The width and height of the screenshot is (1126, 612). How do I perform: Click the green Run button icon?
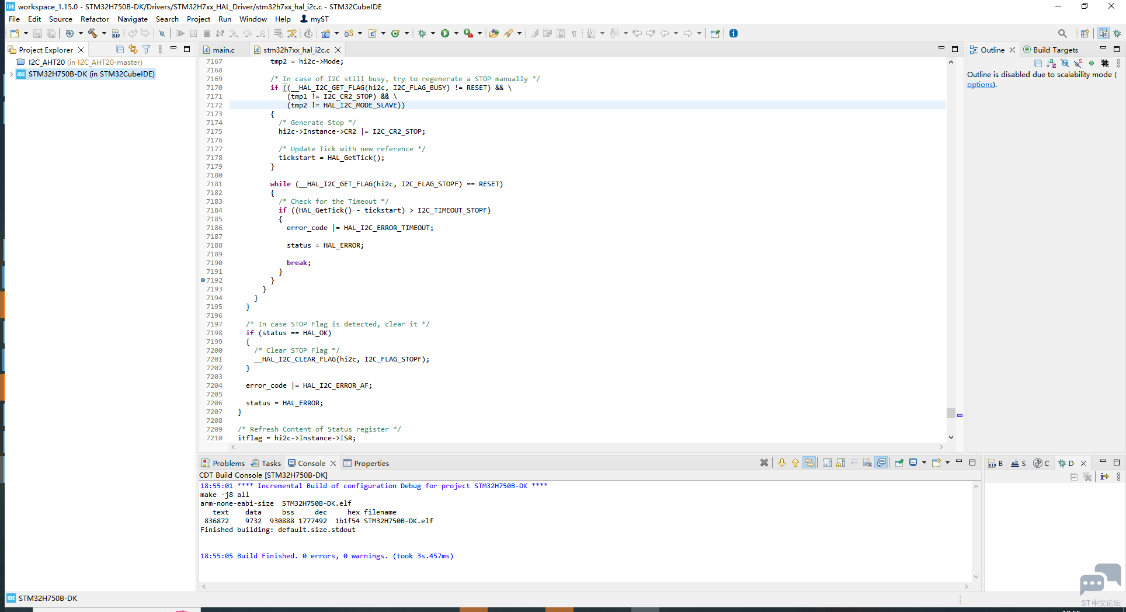coord(445,33)
